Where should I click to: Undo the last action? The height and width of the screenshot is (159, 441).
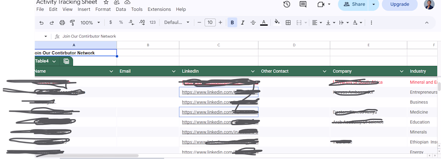(x=41, y=23)
